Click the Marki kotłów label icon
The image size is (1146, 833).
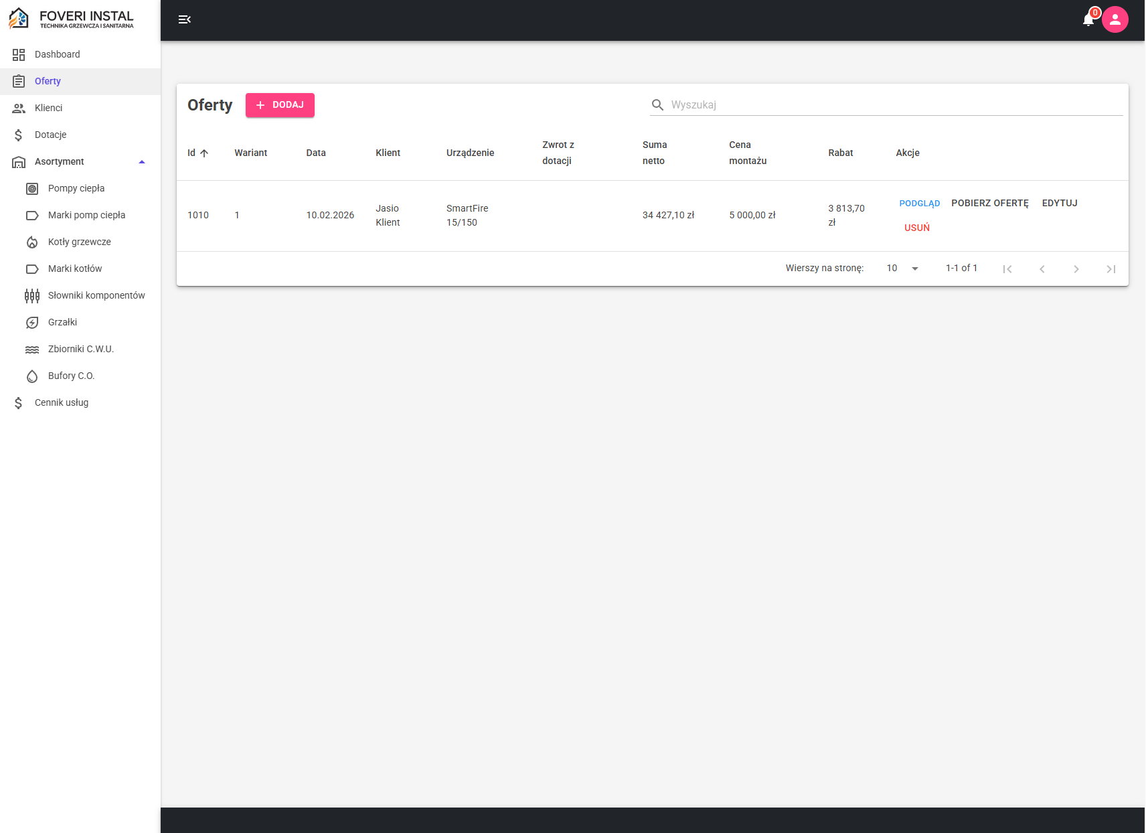[x=32, y=269]
